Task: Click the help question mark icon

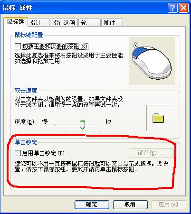Action: coord(172,8)
